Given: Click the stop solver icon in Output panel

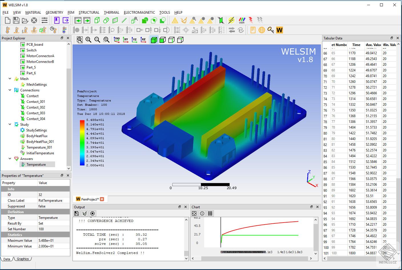Looking at the screenshot, I should coord(92,213).
